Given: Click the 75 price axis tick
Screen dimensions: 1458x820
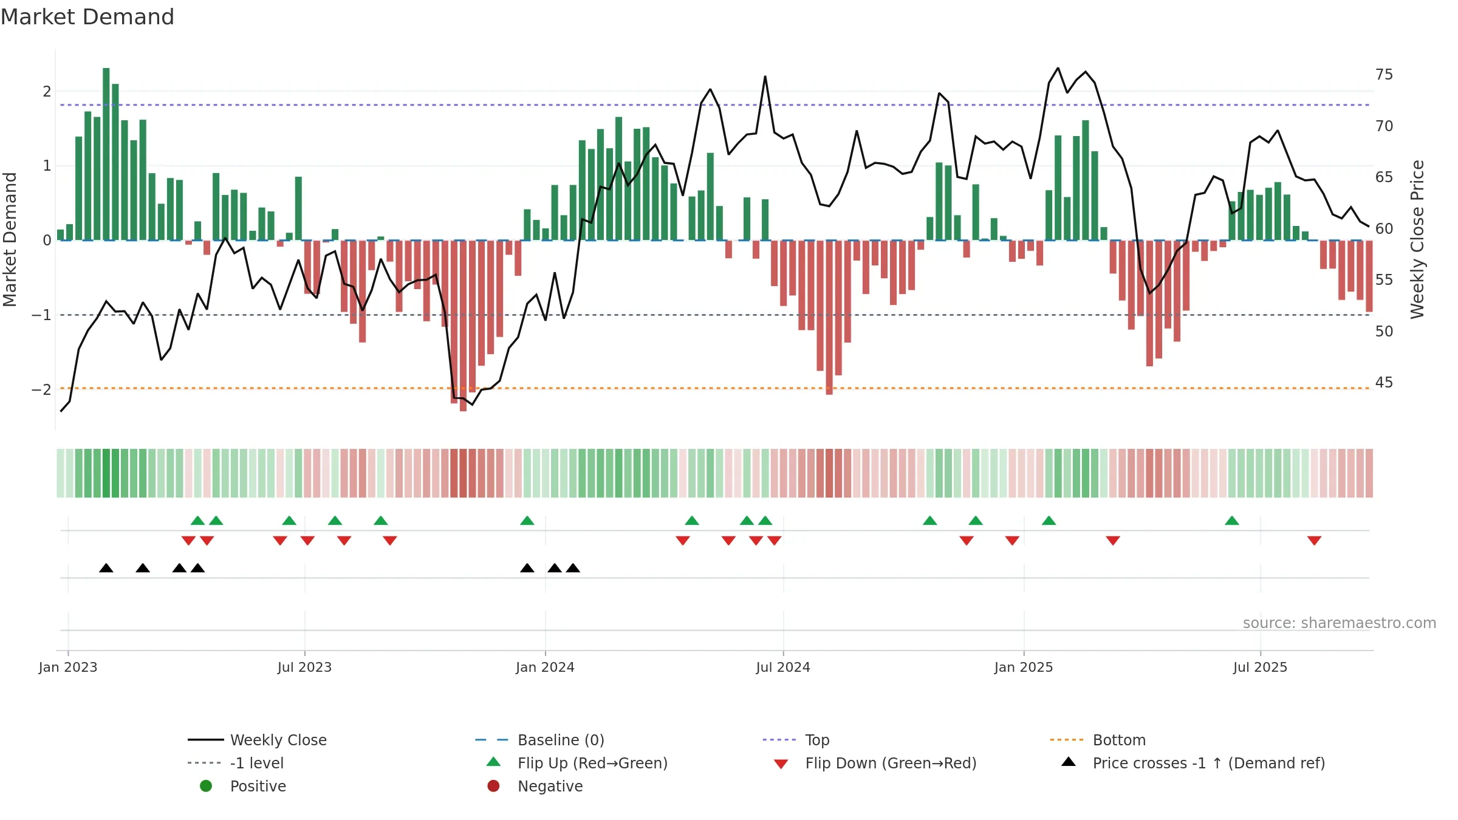Looking at the screenshot, I should [1384, 75].
